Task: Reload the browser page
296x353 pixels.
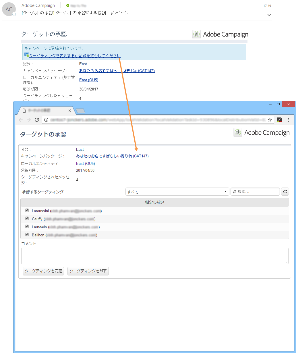Action: (37, 120)
